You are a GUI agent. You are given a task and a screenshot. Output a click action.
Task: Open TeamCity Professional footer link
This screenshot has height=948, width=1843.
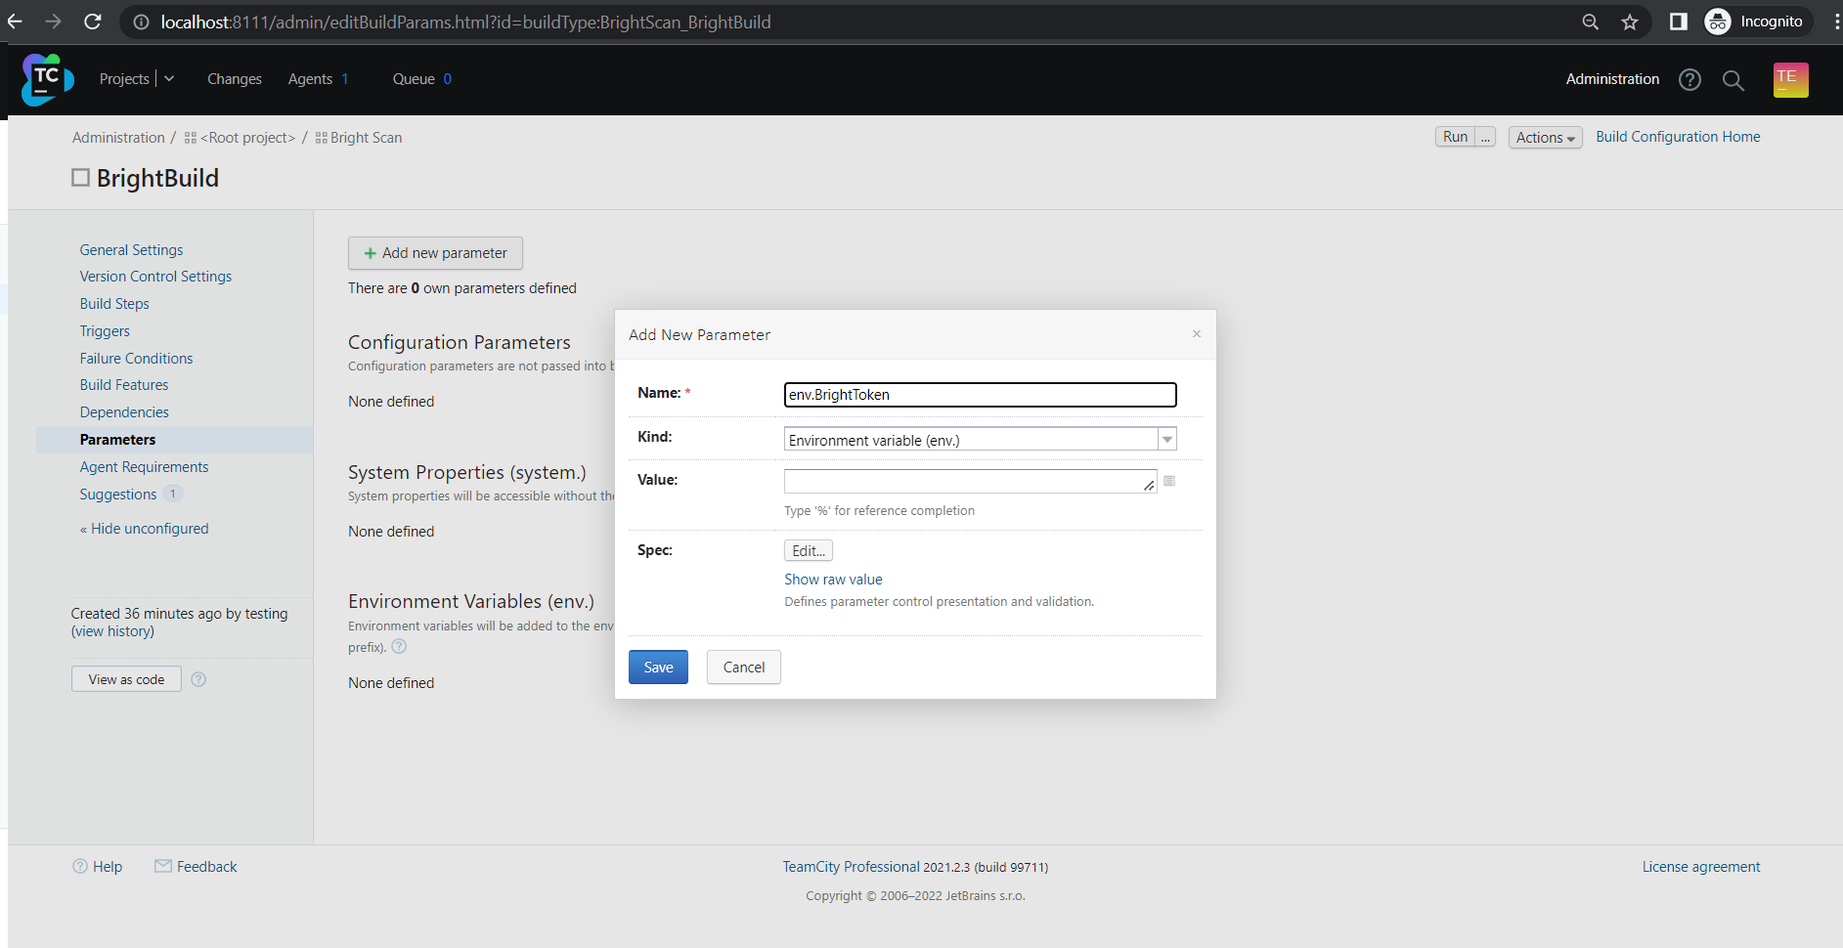[x=851, y=867]
